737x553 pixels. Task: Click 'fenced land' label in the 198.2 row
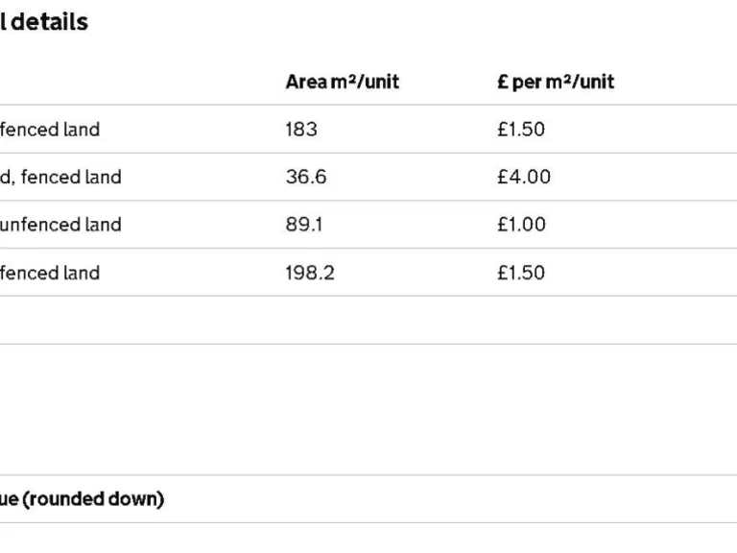click(50, 273)
